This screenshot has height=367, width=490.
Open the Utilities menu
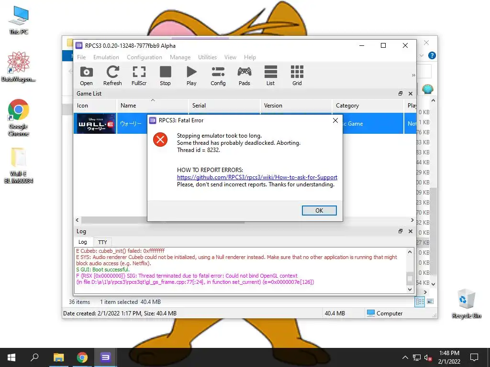coord(207,57)
